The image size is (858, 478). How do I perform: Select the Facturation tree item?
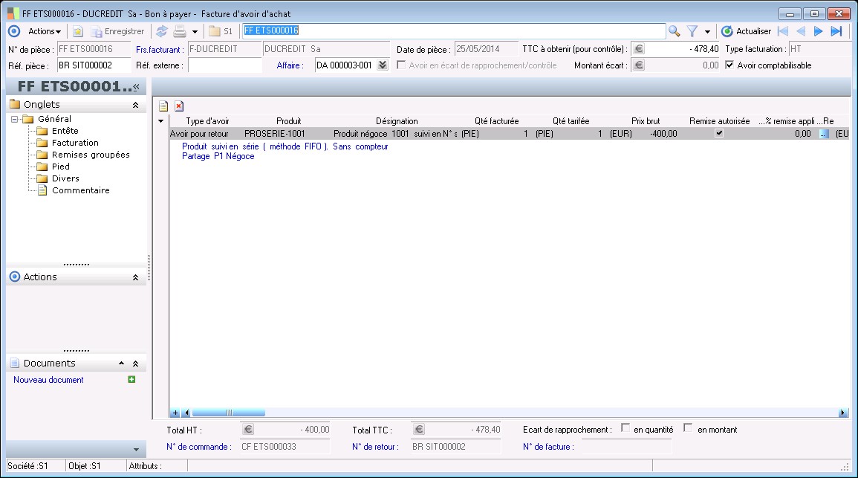tap(75, 143)
